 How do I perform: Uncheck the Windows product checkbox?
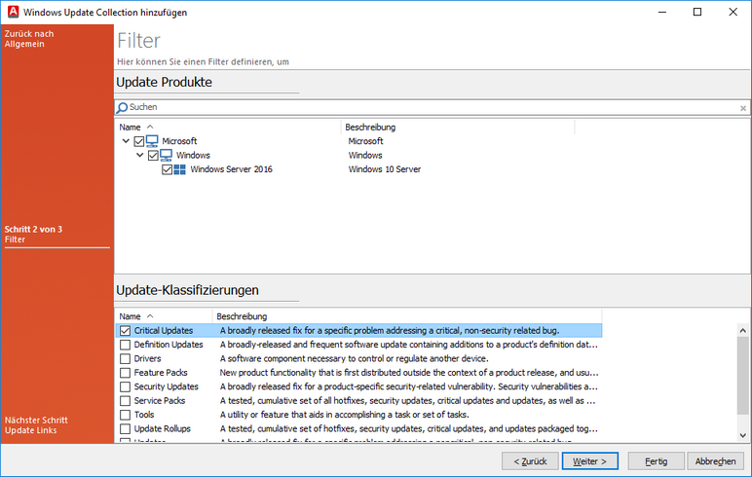click(153, 156)
